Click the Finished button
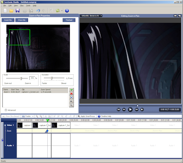Viewport: 183px width, 163px height. pyautogui.click(x=69, y=20)
